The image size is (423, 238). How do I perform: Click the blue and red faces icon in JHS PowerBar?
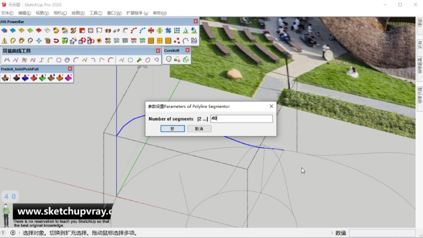click(4, 31)
